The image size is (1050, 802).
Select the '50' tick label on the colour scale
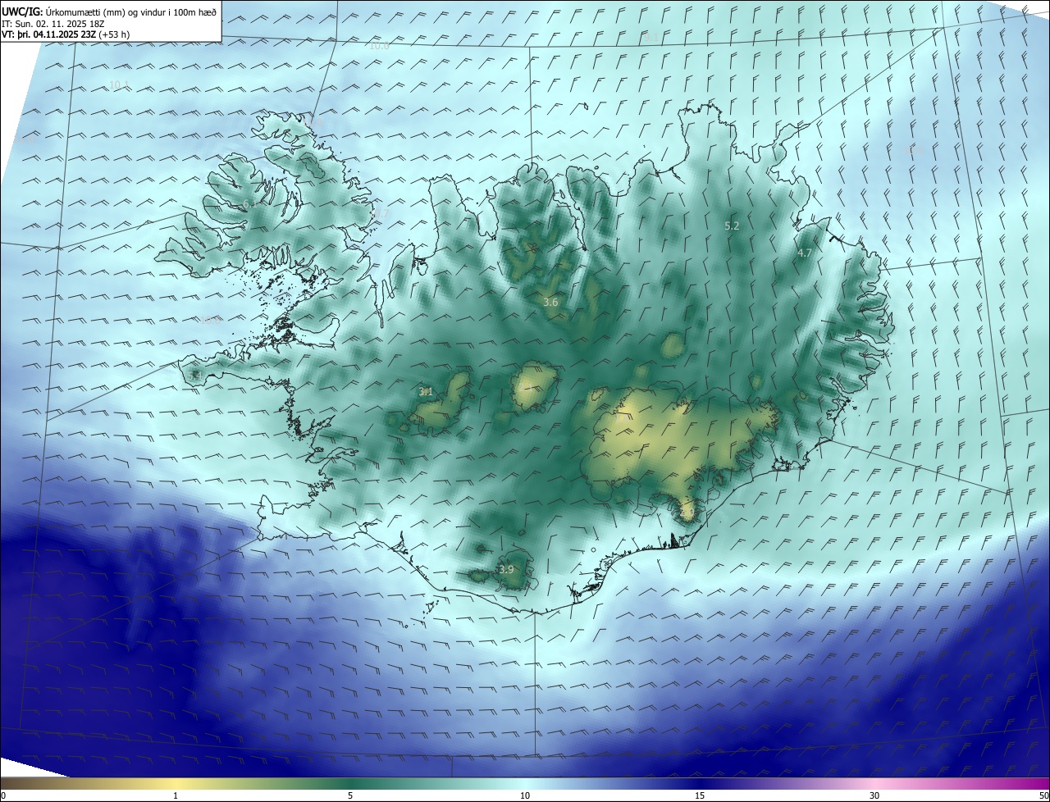[x=1043, y=795]
